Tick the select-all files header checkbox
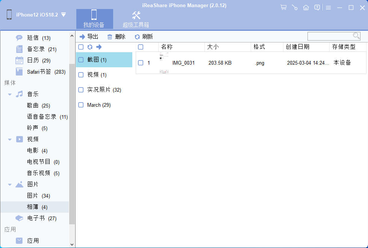Image resolution: width=368 pixels, height=248 pixels. point(141,47)
